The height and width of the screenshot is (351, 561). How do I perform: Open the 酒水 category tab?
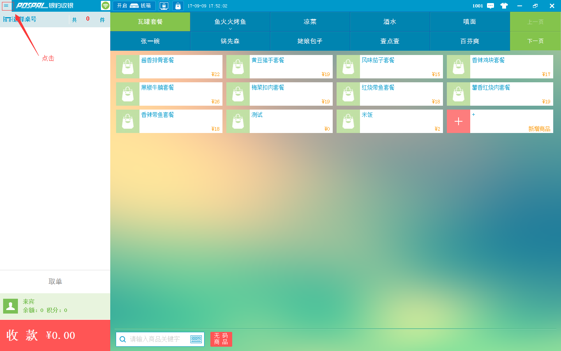tap(390, 22)
